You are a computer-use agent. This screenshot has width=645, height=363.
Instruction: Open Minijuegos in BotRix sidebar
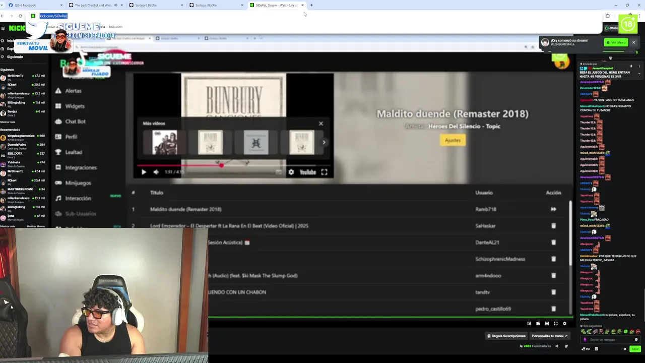point(73,183)
